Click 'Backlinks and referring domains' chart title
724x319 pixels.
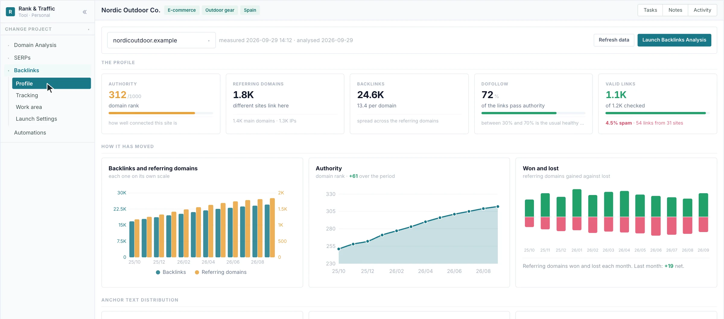[153, 169]
